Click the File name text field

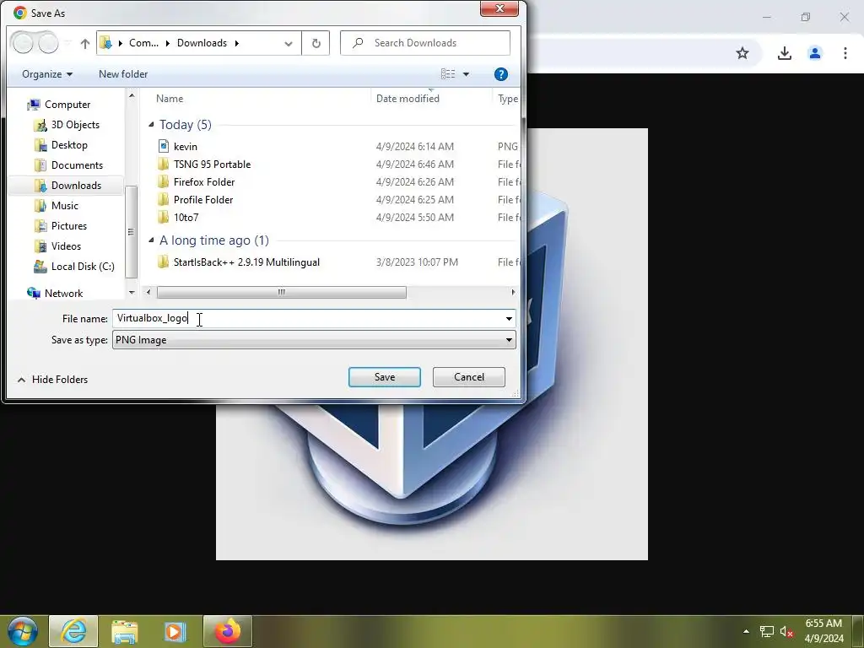pos(307,318)
